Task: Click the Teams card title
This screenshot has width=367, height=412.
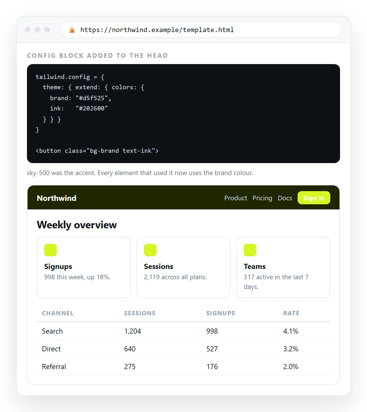Action: click(255, 266)
